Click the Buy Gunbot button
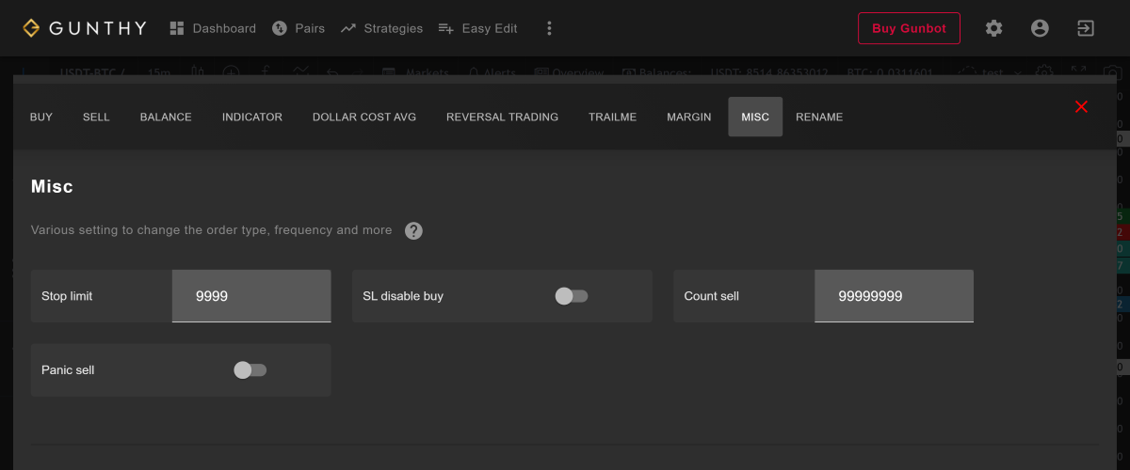Image resolution: width=1130 pixels, height=470 pixels. pos(909,28)
